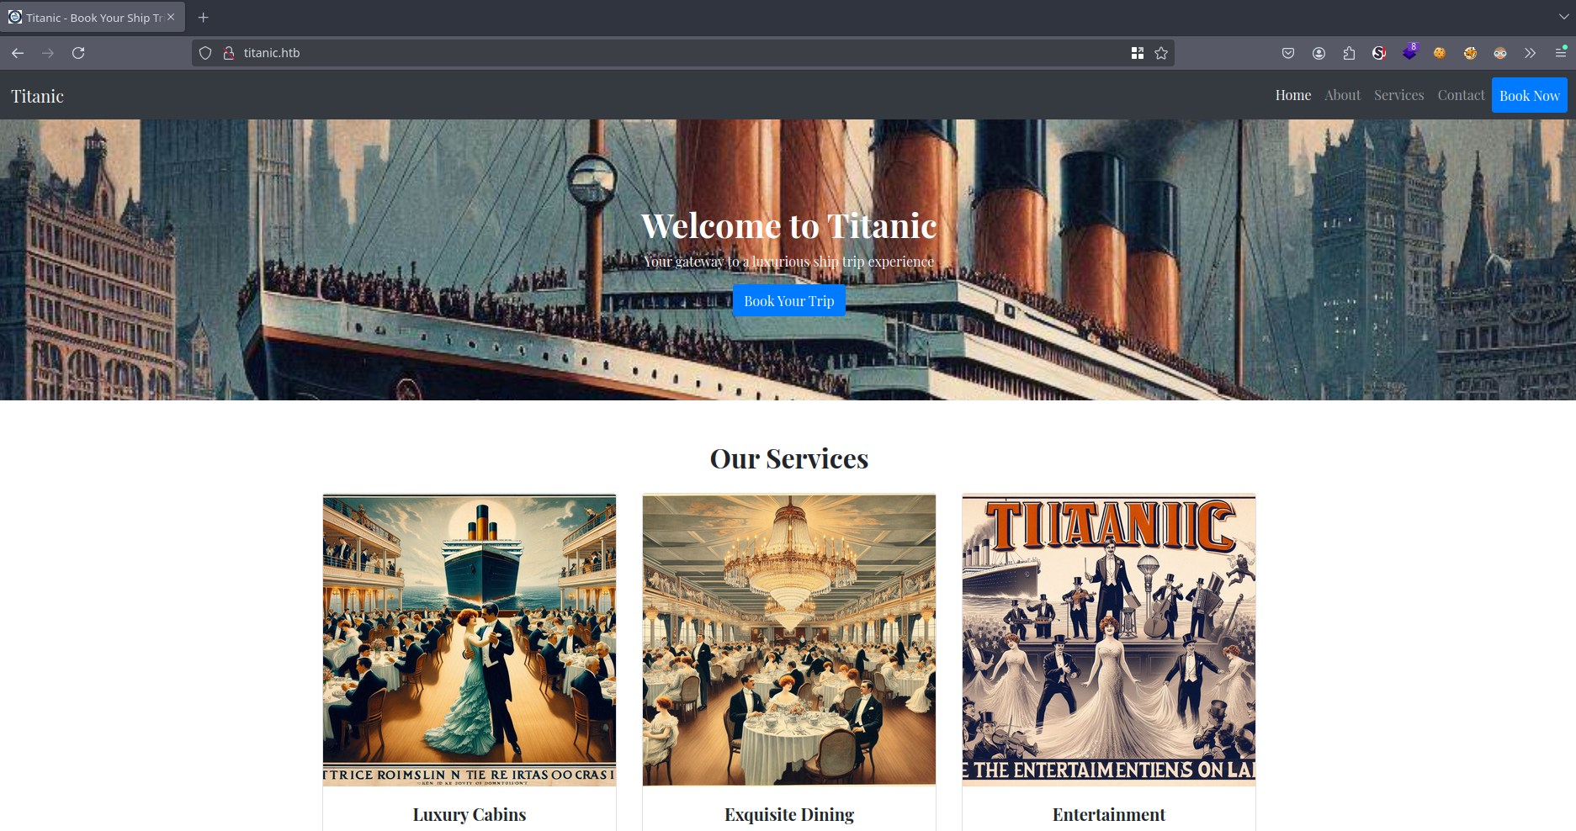The height and width of the screenshot is (831, 1576).
Task: Click the Book Your Trip button
Action: pyautogui.click(x=788, y=300)
